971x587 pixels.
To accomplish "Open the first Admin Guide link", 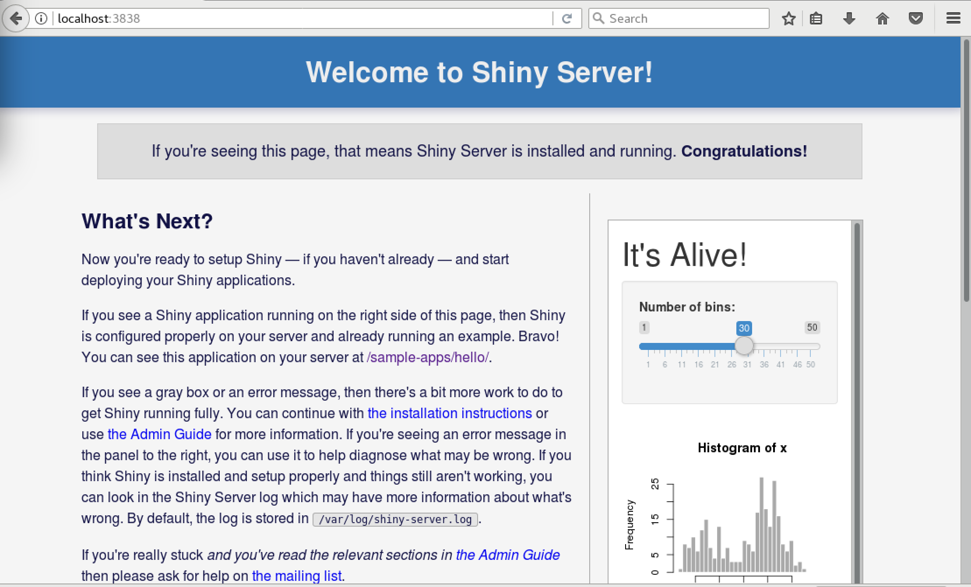I will coord(159,434).
